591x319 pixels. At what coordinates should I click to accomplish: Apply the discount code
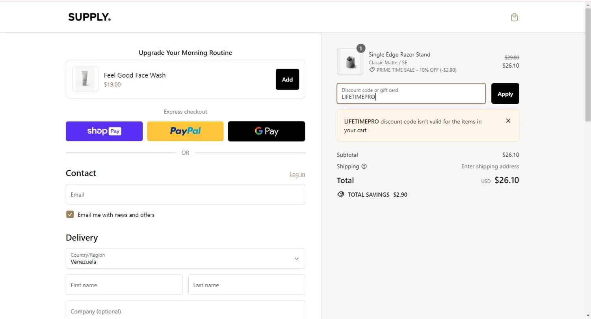pos(505,93)
